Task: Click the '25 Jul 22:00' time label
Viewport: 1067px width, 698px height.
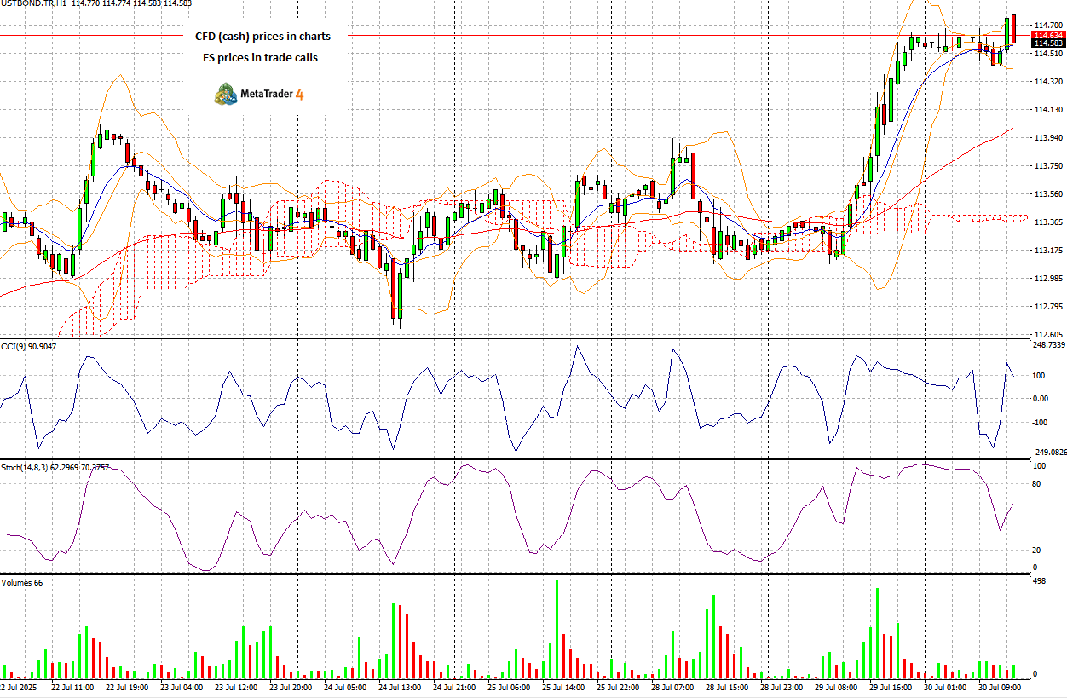Action: point(618,687)
